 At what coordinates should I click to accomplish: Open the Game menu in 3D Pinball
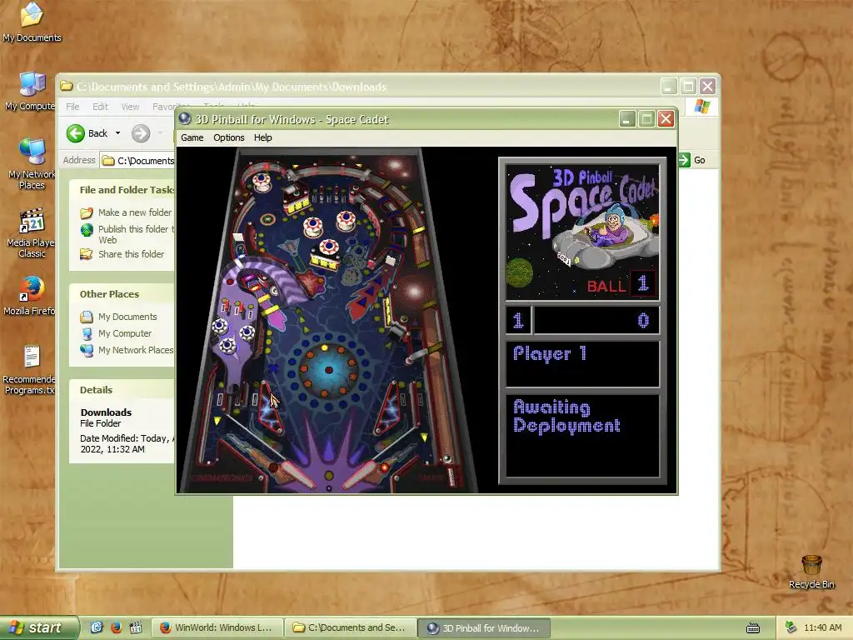192,137
